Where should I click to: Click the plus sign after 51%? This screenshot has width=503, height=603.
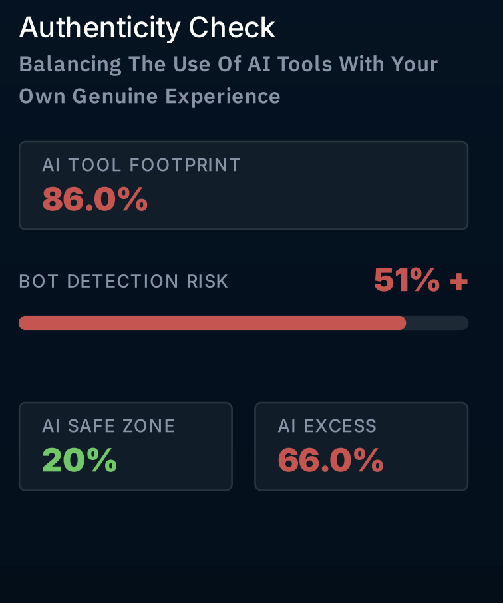tap(459, 281)
